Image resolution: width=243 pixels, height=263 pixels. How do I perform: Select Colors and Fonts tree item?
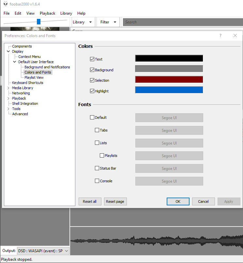[38, 72]
